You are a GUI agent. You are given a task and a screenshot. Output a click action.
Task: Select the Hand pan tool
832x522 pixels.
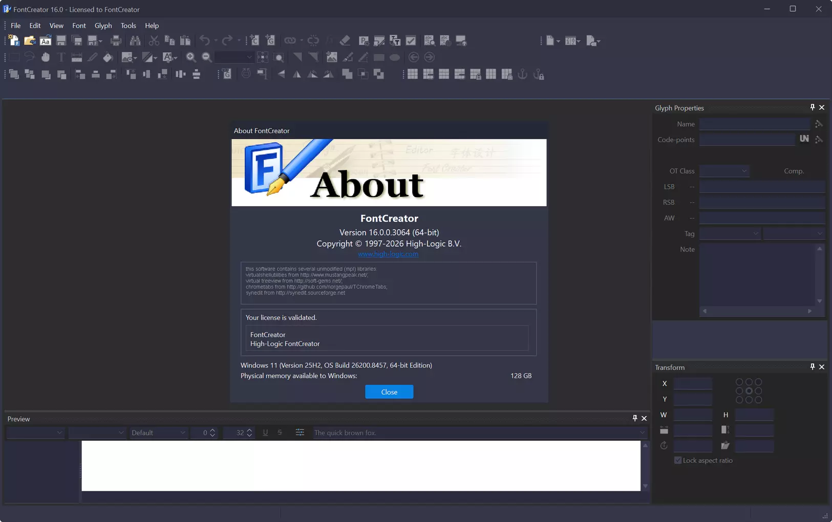(x=46, y=57)
